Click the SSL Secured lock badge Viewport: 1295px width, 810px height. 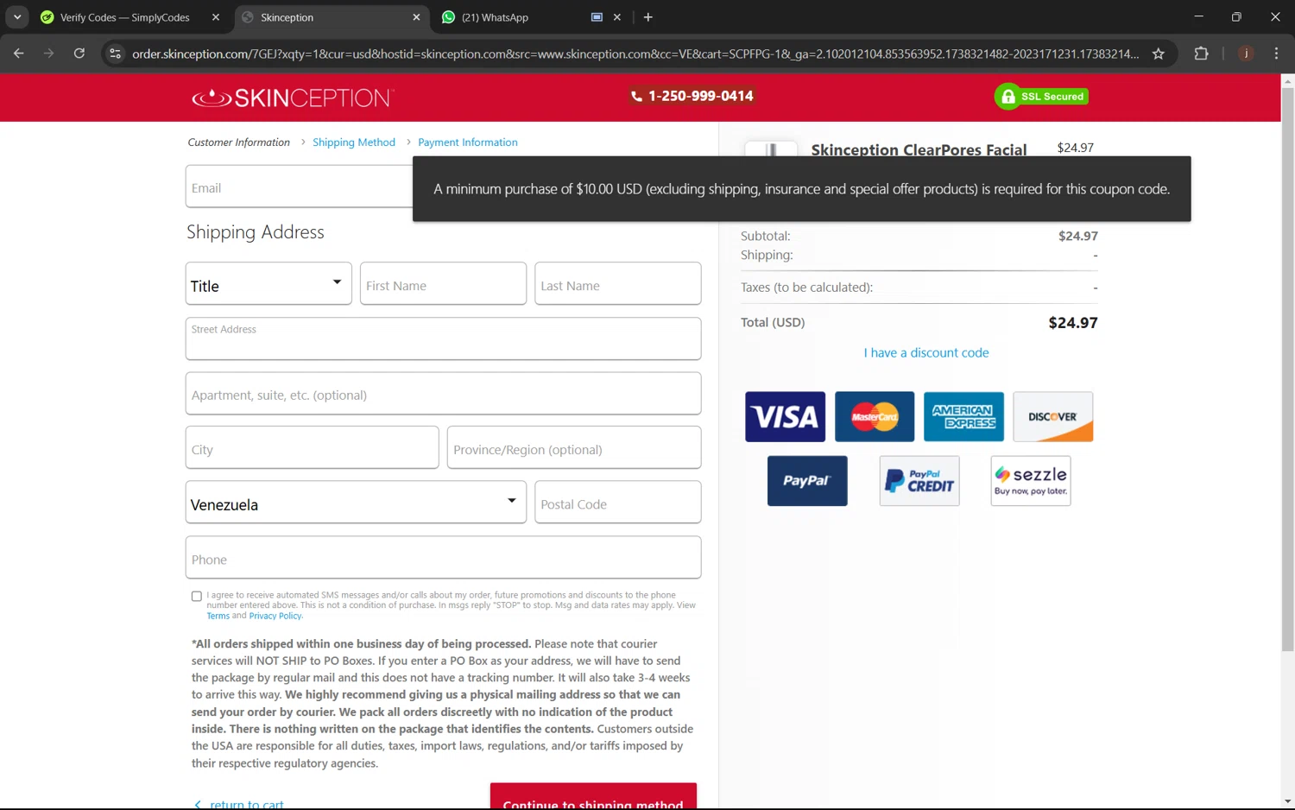(x=1041, y=97)
